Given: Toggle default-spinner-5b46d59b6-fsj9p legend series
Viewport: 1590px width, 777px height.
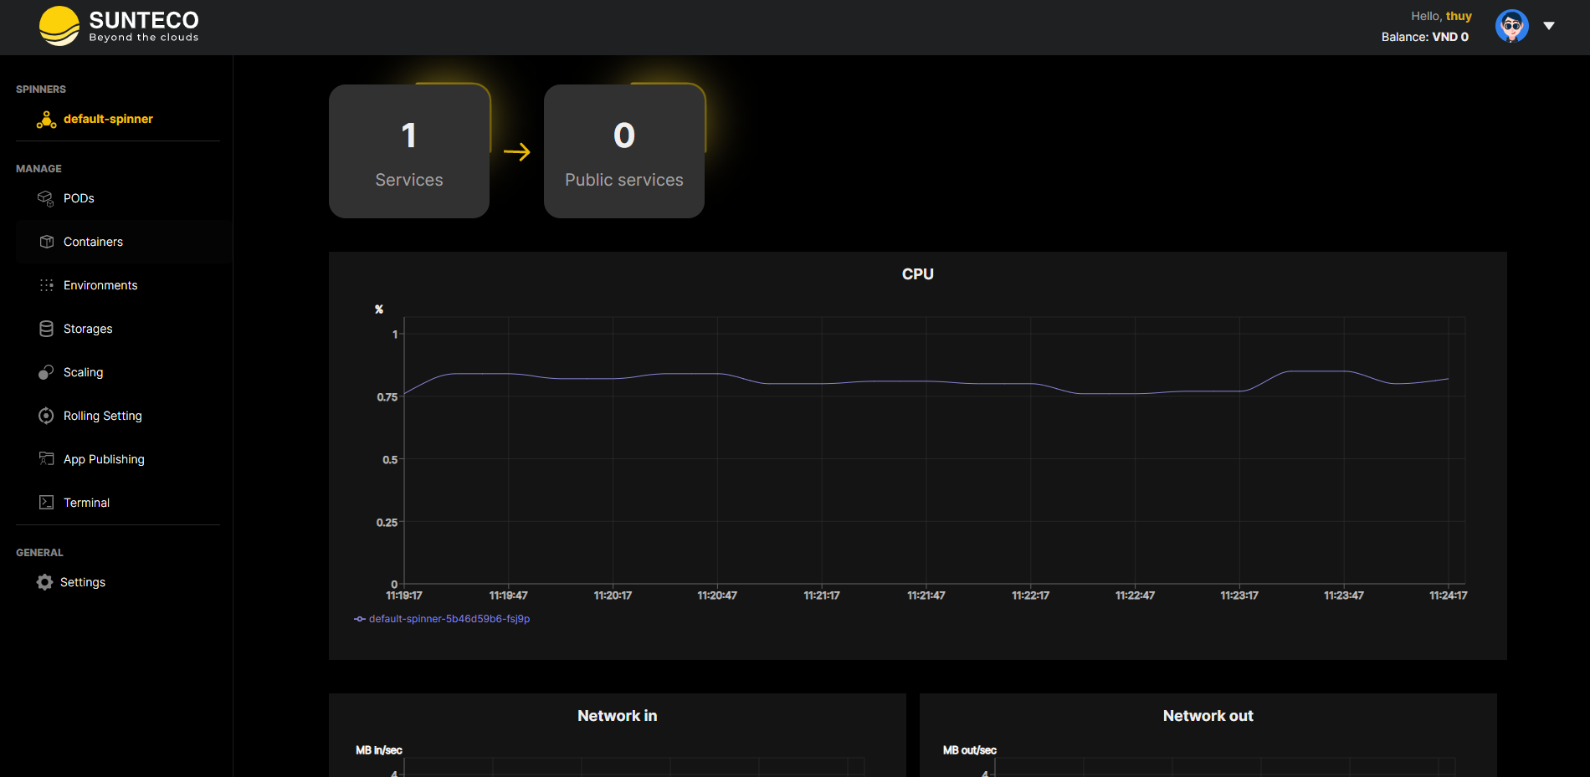Looking at the screenshot, I should pos(442,619).
